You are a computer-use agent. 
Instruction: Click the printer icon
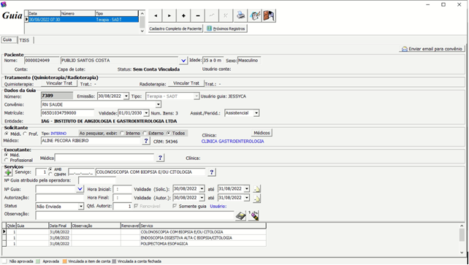pyautogui.click(x=241, y=16)
